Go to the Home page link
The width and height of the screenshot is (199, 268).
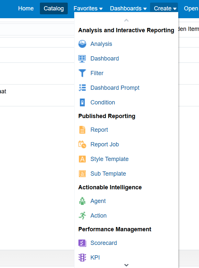click(x=26, y=8)
